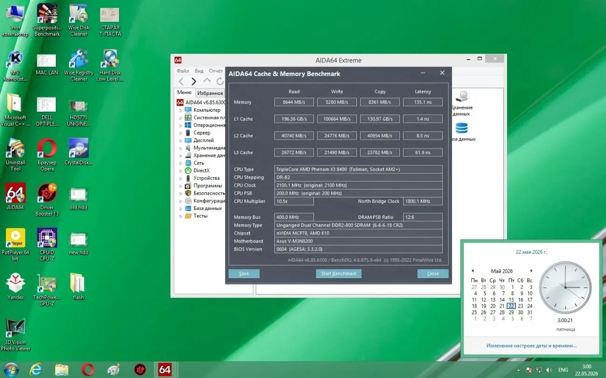Open the Отчёт menu
The height and width of the screenshot is (378, 606).
click(x=216, y=71)
